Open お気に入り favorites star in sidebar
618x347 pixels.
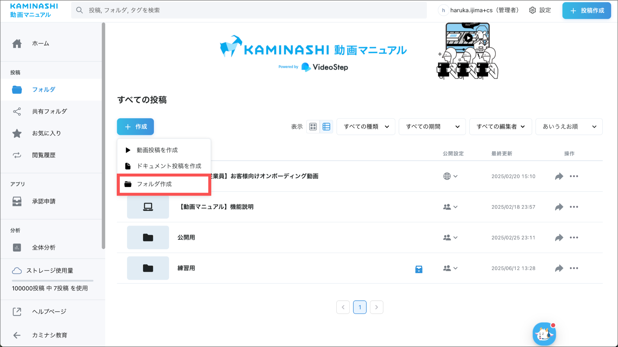17,133
